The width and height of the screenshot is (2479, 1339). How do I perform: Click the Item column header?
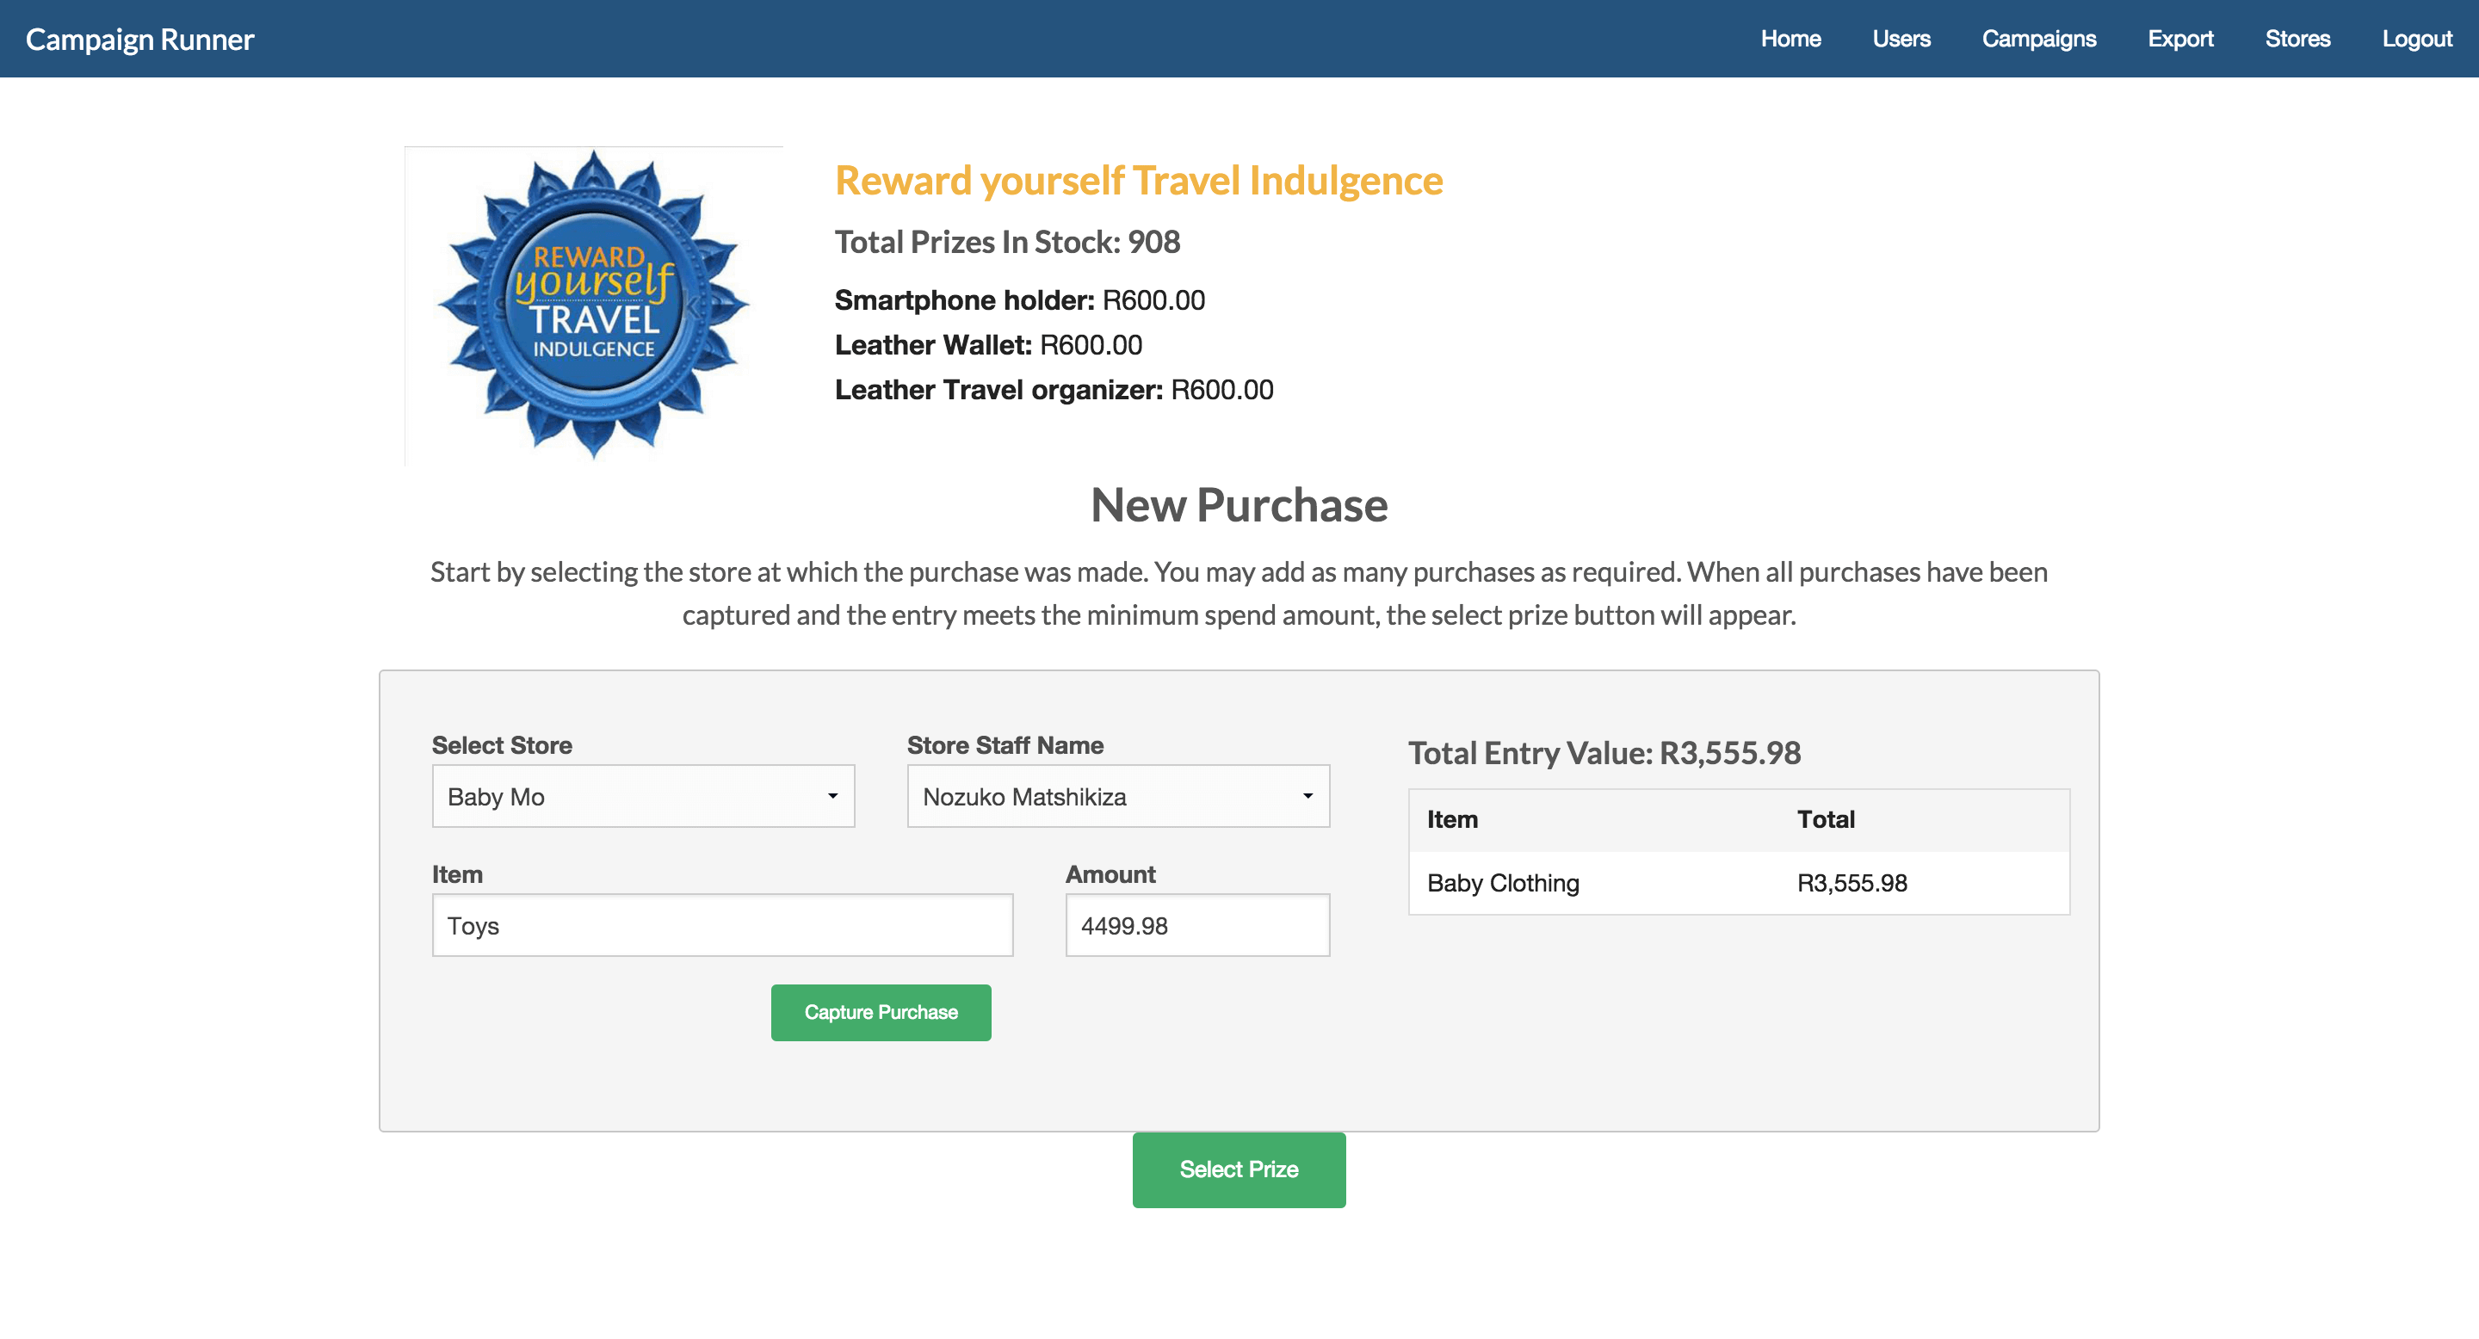pyautogui.click(x=1452, y=819)
